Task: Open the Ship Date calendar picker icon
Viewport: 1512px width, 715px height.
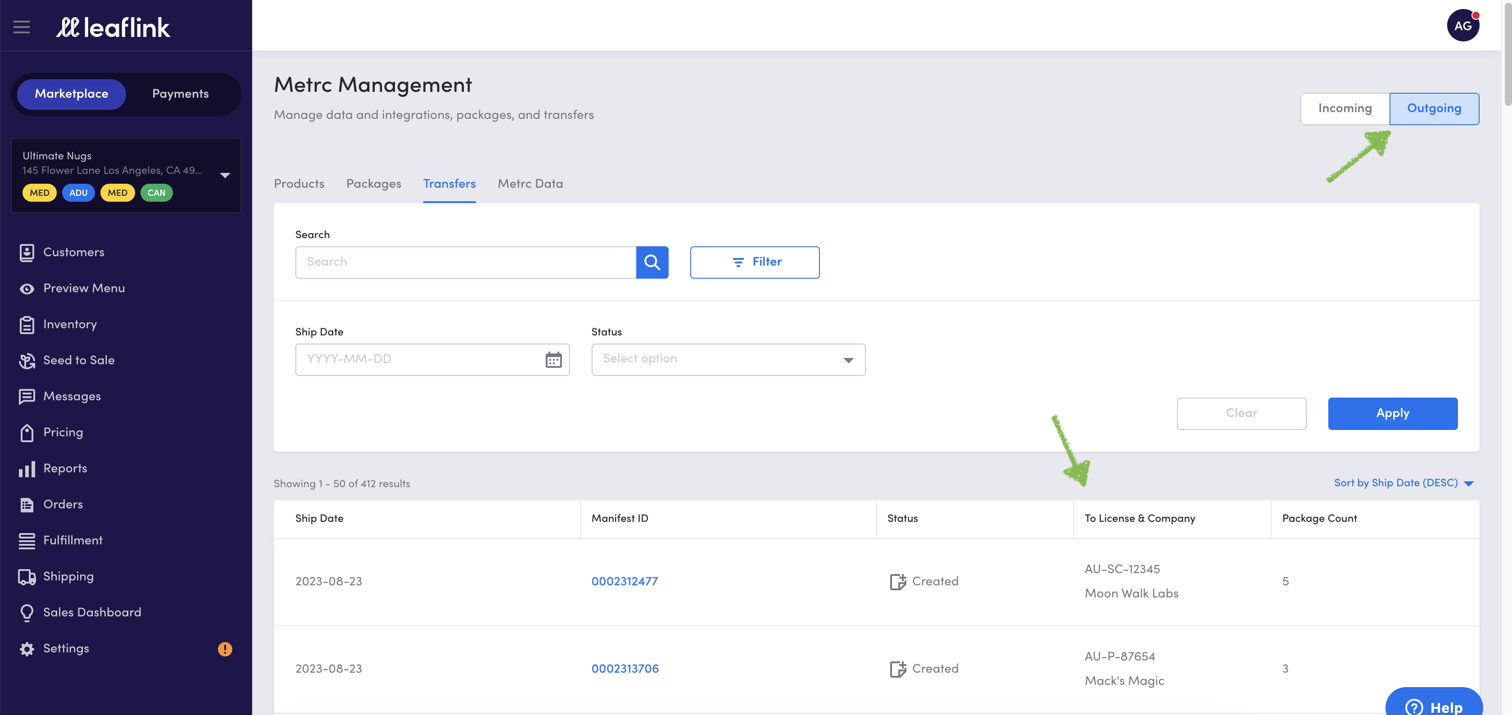Action: point(553,359)
